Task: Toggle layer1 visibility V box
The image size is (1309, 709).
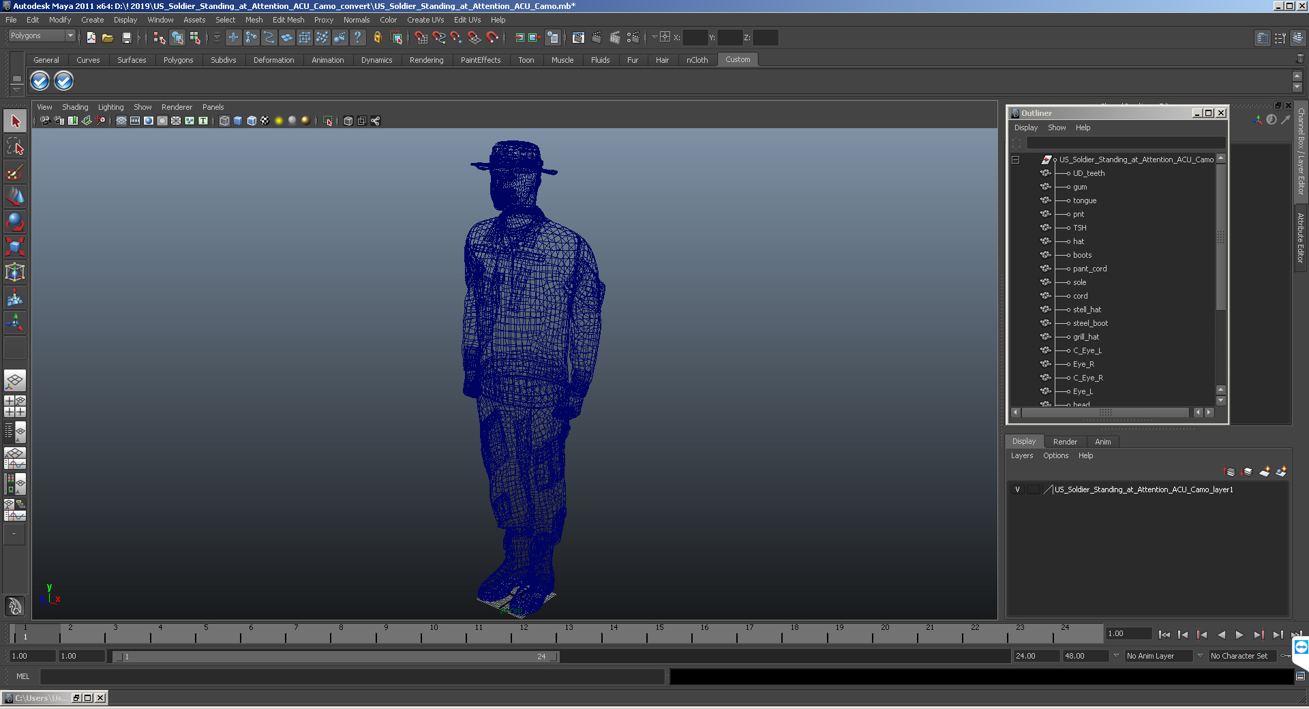Action: [1017, 489]
